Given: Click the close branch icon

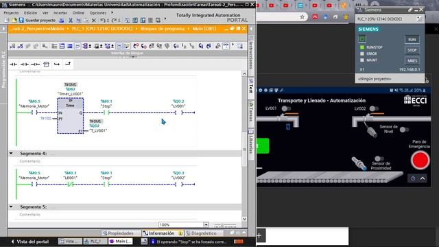Looking at the screenshot, I should click(68, 64).
